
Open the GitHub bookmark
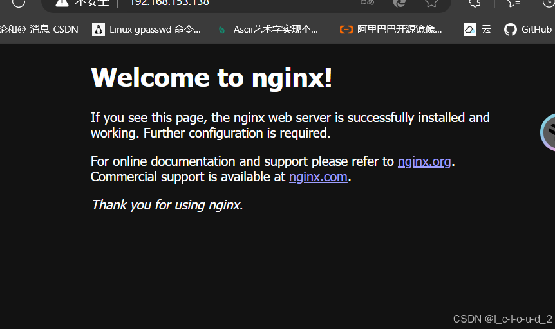click(x=528, y=30)
